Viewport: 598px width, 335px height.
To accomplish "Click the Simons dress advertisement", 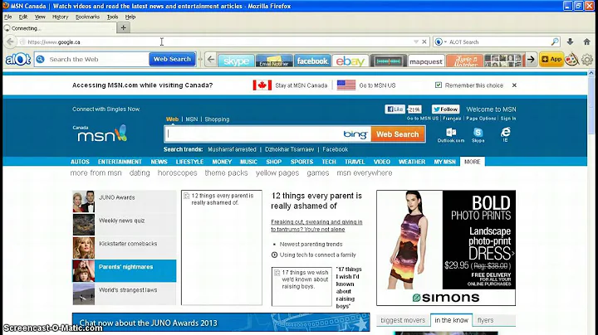I will tap(446, 248).
